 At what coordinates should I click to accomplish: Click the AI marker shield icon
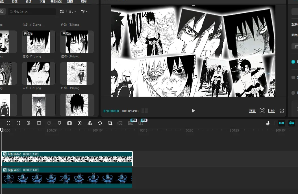coord(49,123)
